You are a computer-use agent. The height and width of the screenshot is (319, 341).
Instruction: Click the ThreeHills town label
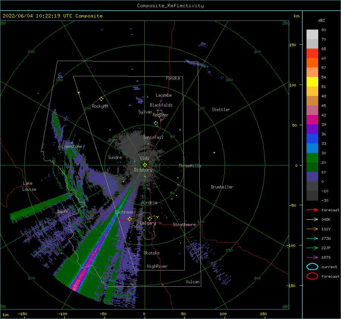point(190,166)
